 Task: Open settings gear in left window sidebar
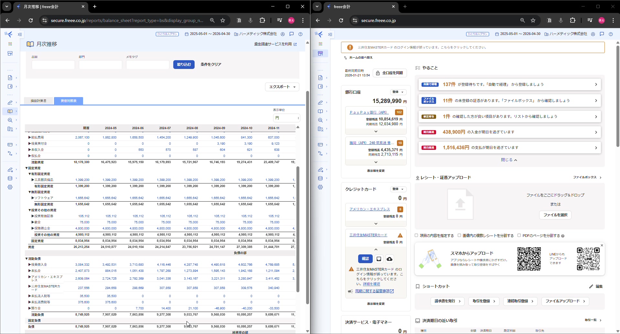tap(10, 187)
